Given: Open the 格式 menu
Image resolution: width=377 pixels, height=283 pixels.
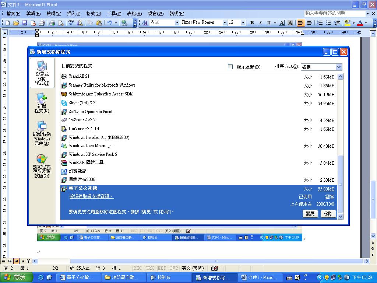Looking at the screenshot, I should [x=94, y=14].
